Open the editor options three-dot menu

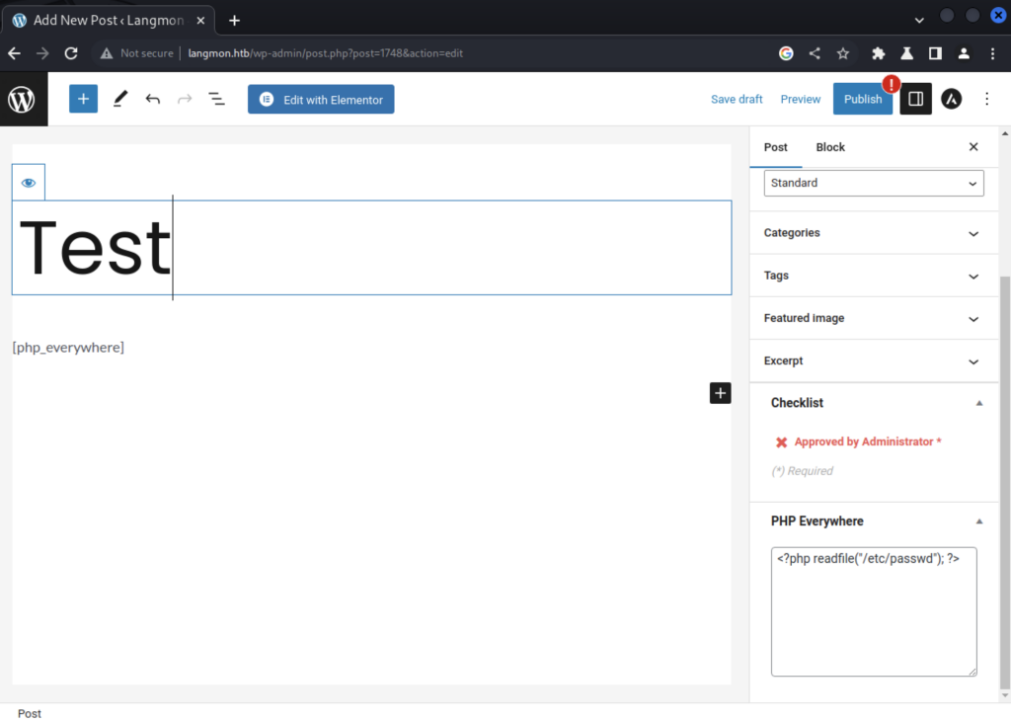[986, 99]
